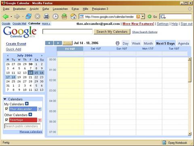Viewport: 194px width, 146px height.
Task: Click the green Go button icon
Action: (150, 16)
